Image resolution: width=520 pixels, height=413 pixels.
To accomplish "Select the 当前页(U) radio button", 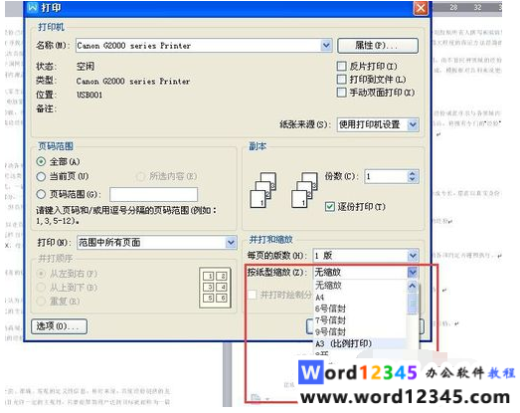I will [x=41, y=176].
